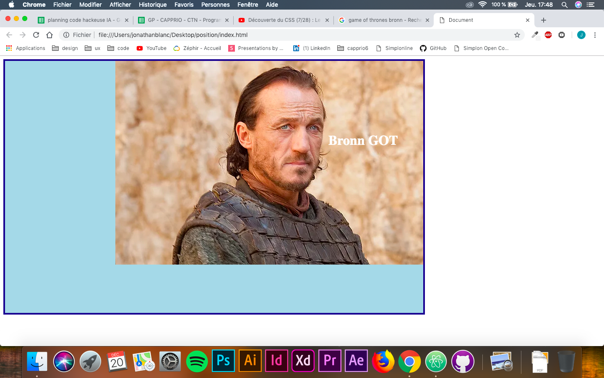Image resolution: width=604 pixels, height=378 pixels.
Task: Open System Preferences gear in Dock
Action: [x=170, y=361]
